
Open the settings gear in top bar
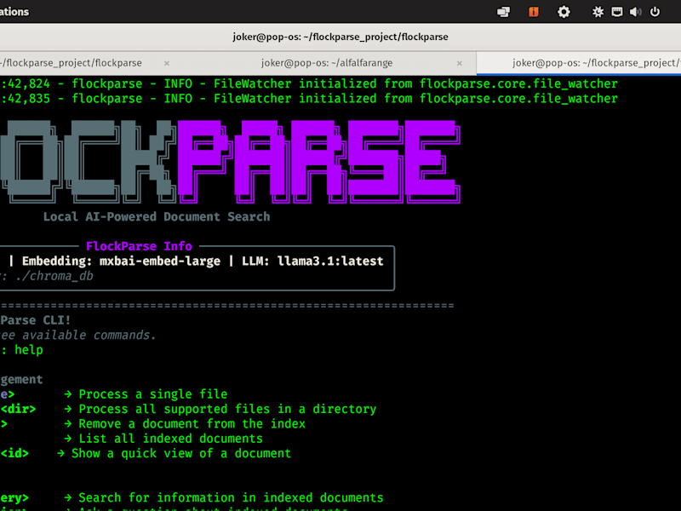click(x=564, y=12)
